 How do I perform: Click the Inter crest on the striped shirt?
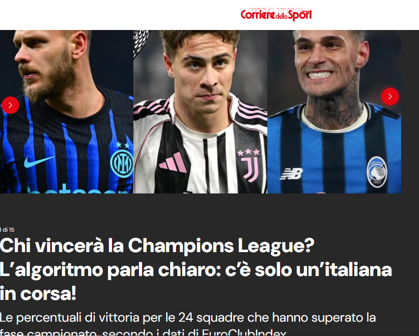pos(122,164)
